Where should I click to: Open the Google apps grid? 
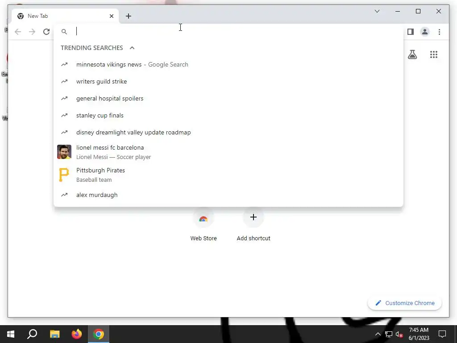[x=434, y=54]
